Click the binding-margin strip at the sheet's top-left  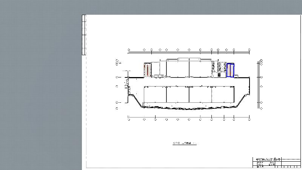tap(84, 35)
